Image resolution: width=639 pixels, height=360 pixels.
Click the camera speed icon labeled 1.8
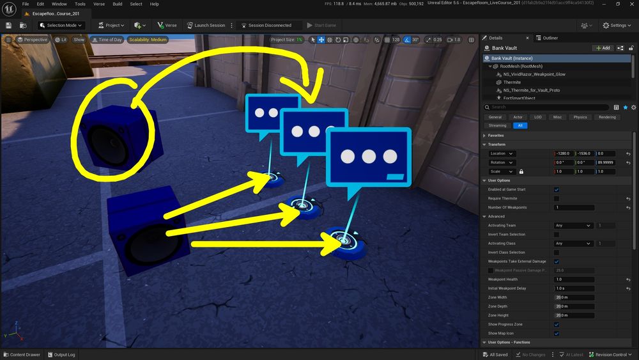coord(454,40)
